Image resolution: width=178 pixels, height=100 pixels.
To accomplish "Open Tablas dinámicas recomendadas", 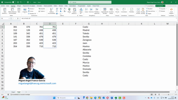I will 12,11.
